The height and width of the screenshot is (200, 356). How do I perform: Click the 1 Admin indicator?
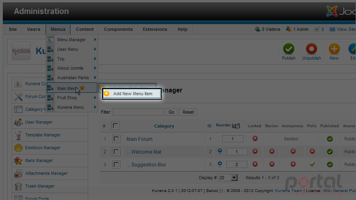coord(297,29)
